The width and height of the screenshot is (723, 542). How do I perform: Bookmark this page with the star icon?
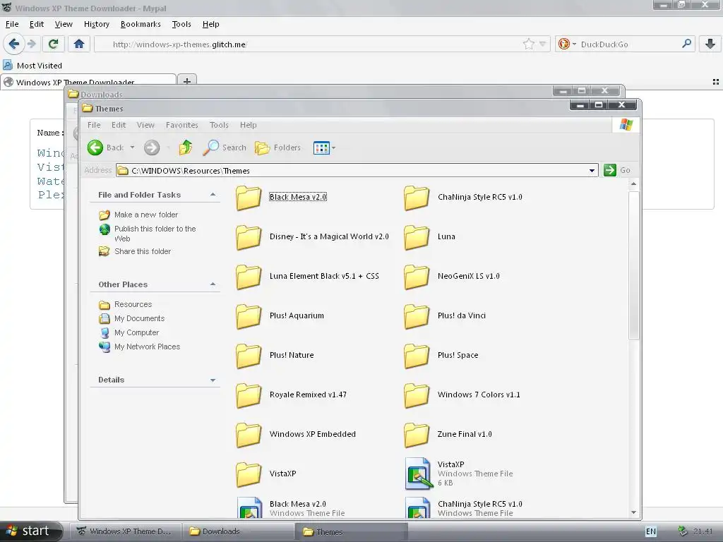(529, 44)
